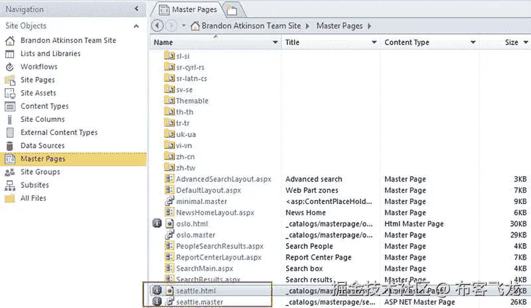Sort by the Title column header
Screen dimensions: 531x308
point(292,42)
